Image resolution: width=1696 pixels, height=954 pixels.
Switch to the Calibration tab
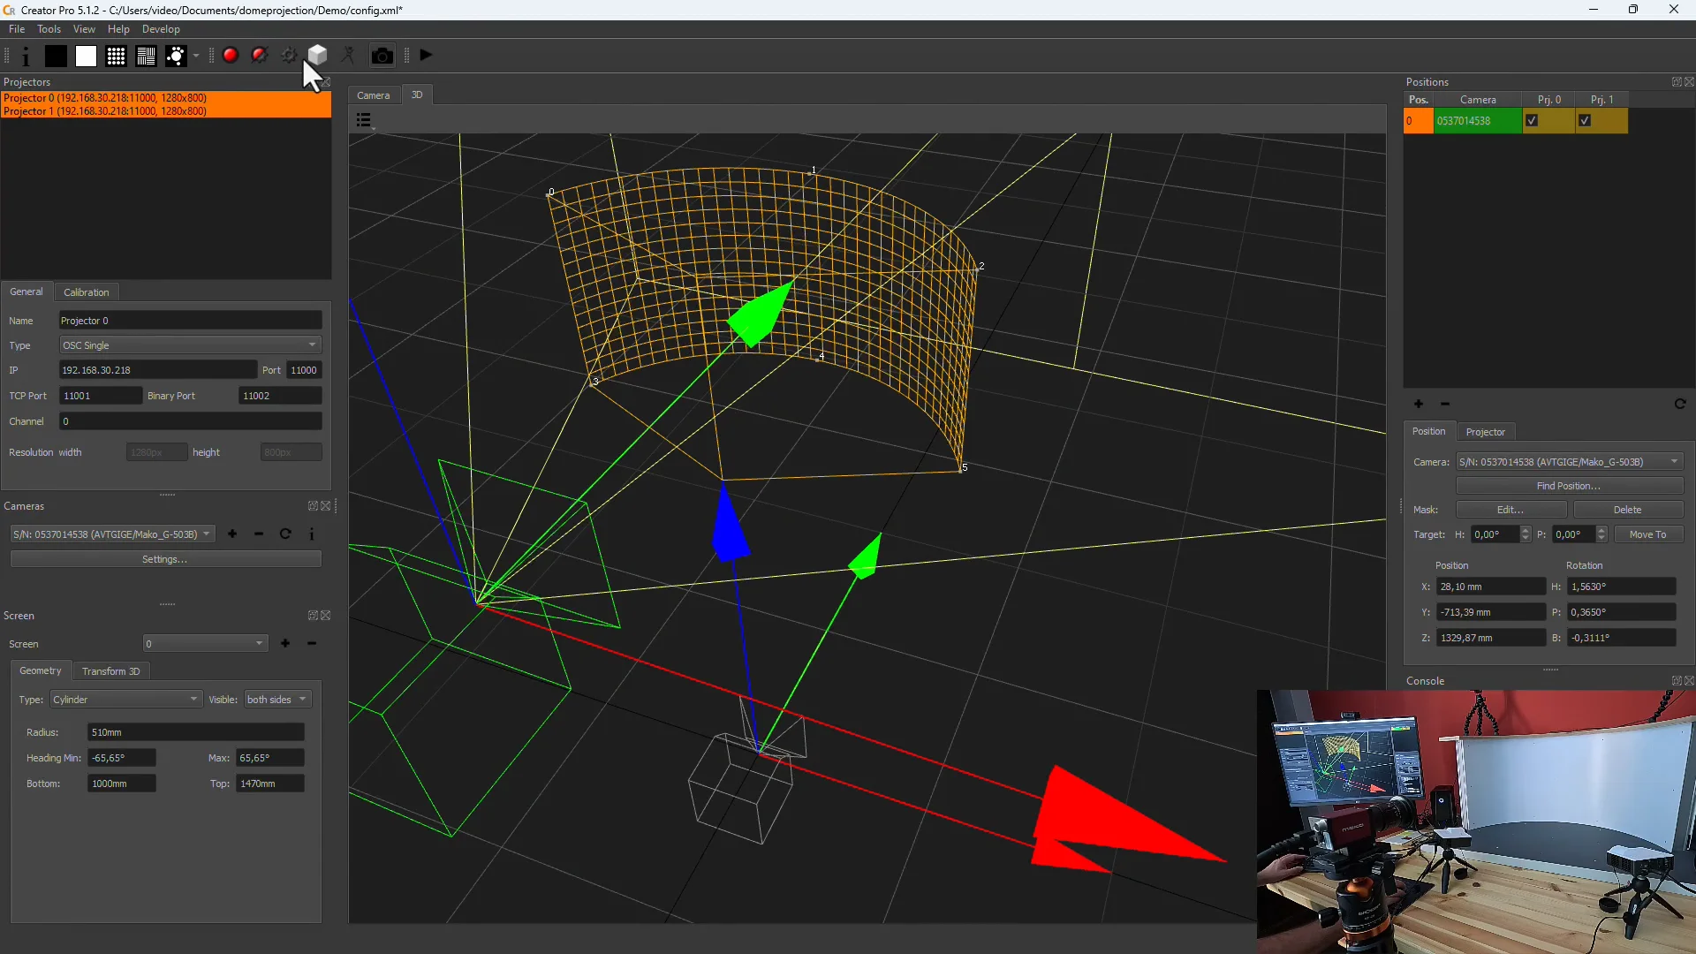point(87,292)
